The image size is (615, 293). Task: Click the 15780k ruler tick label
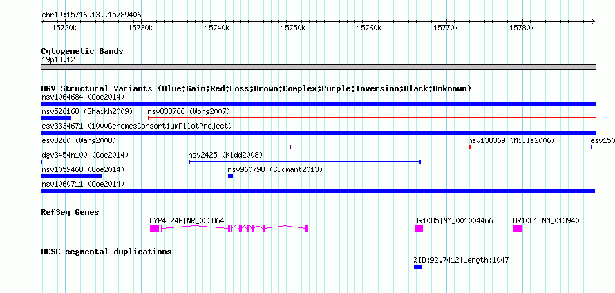point(522,28)
